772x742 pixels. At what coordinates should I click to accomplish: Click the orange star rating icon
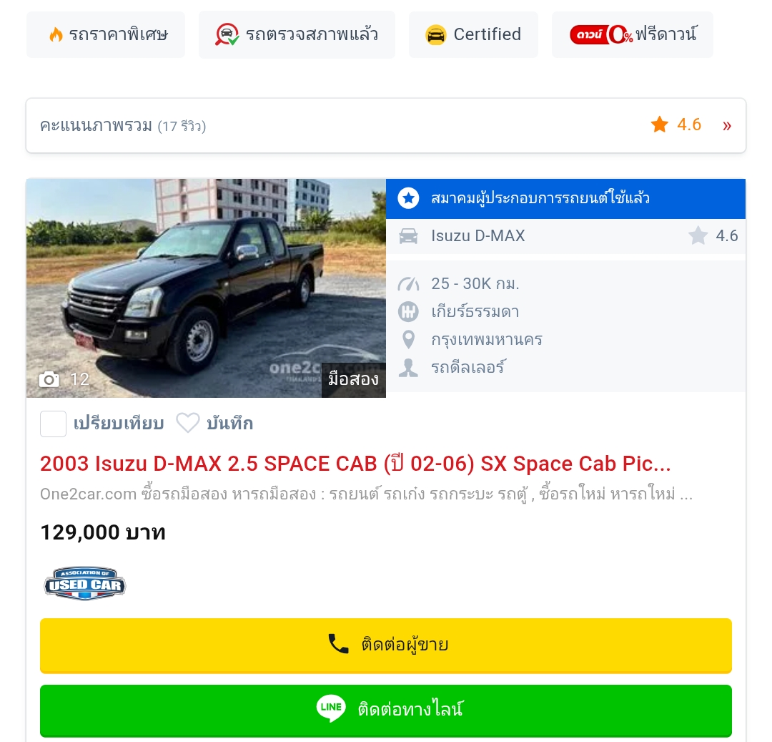coord(660,125)
